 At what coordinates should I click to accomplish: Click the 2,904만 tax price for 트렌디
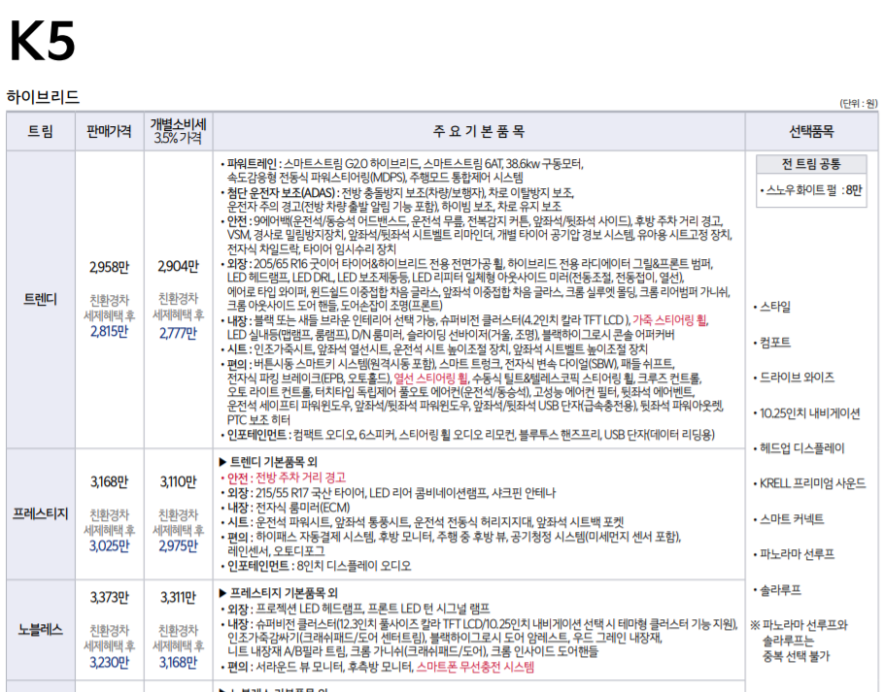[x=179, y=267]
